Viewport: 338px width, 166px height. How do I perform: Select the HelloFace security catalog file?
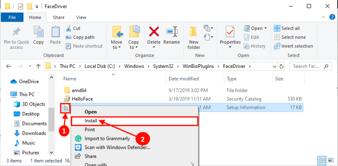click(82, 99)
